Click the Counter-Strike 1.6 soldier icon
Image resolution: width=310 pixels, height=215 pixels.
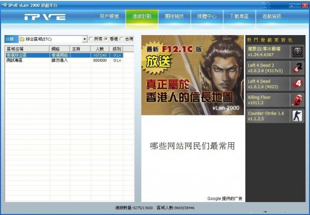tap(298, 116)
